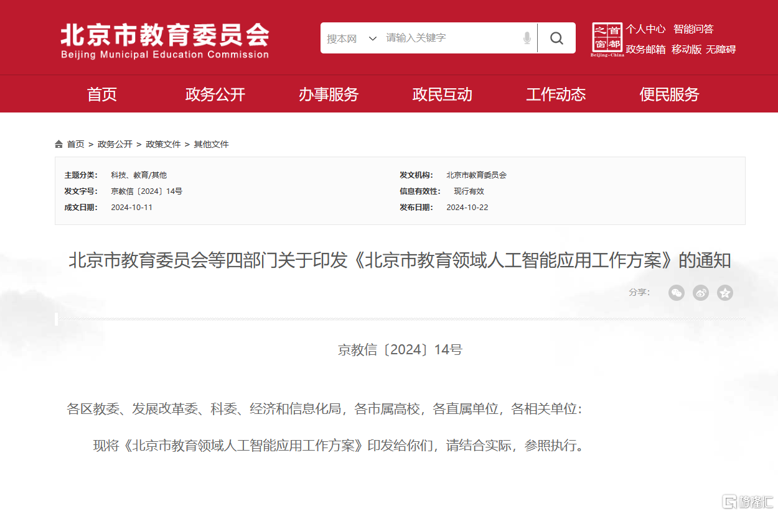Click the 首都之窗 Beijing-China logo

pos(607,40)
